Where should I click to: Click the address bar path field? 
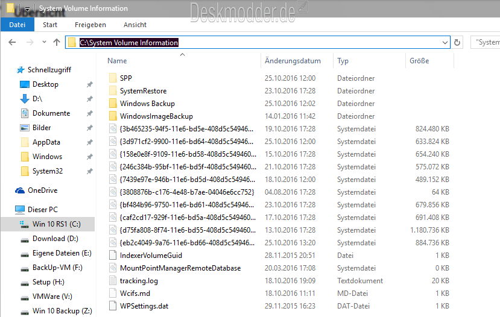click(x=258, y=42)
